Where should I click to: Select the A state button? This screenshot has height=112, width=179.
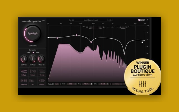139,20
